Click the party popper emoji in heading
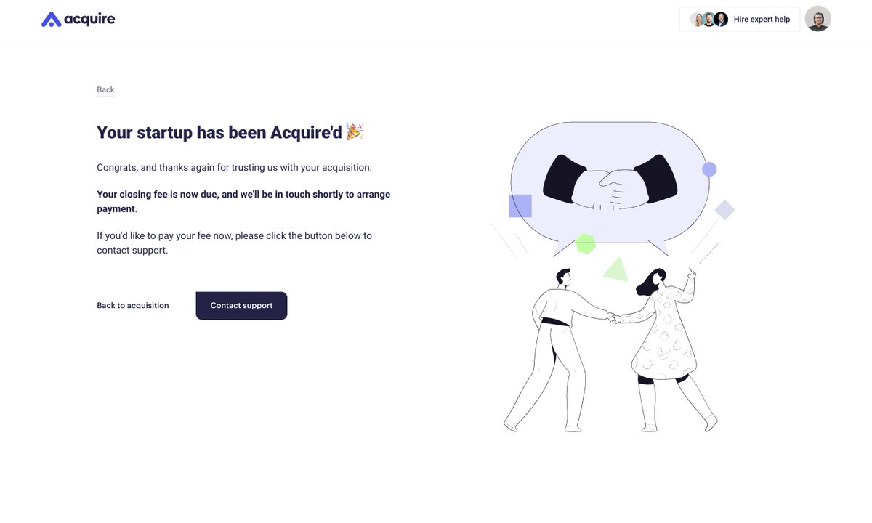 [355, 131]
